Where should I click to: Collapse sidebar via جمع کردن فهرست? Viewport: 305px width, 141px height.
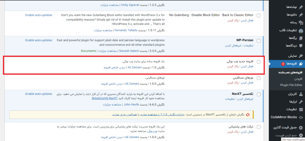pos(287,135)
